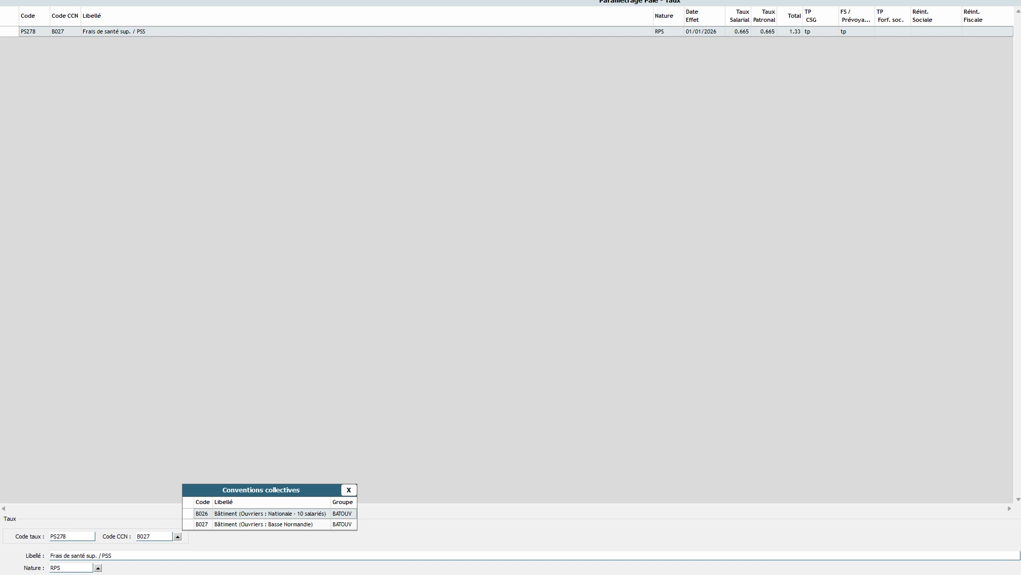This screenshot has width=1021, height=575.
Task: Click the Taux Patronal column header
Action: point(764,16)
